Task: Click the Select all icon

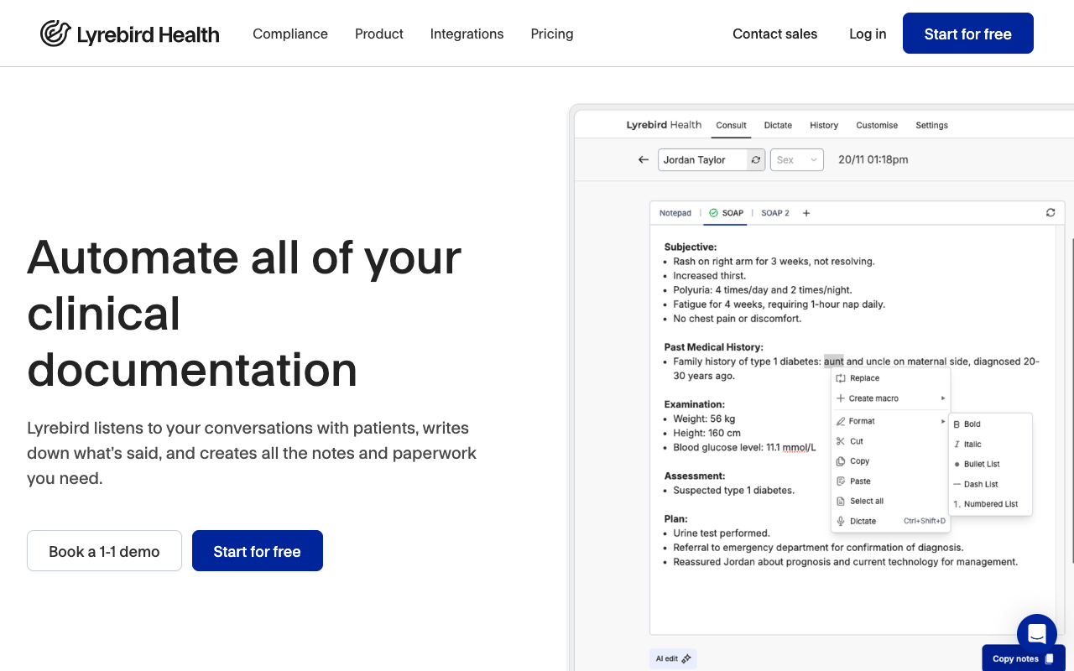Action: pos(841,501)
